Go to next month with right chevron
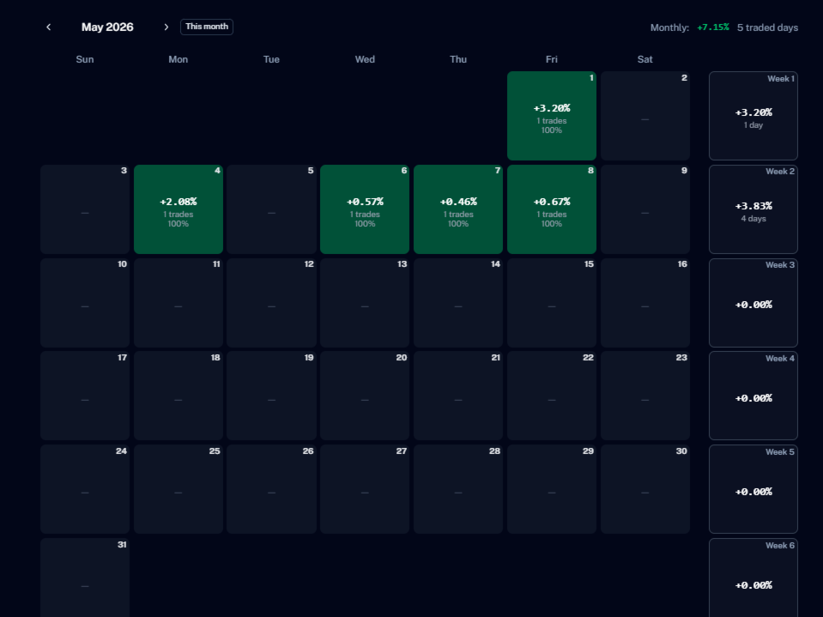 pyautogui.click(x=166, y=27)
